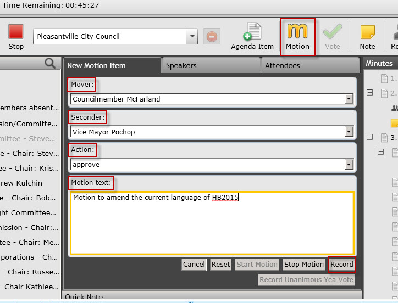
Task: Click the Record button
Action: (341, 265)
